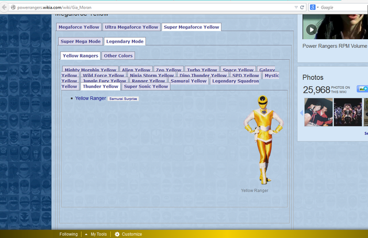Click the Customize gear icon

[117, 234]
